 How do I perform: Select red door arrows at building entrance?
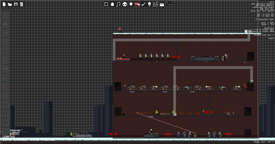(113, 134)
